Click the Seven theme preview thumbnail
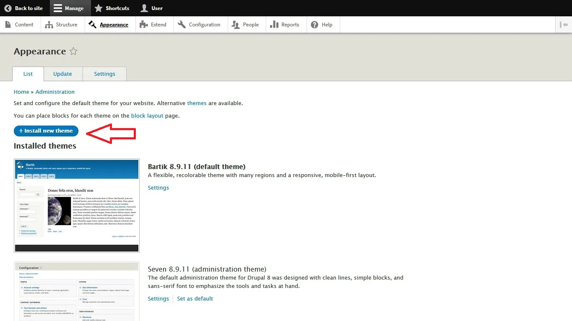572x321 pixels. [77, 291]
